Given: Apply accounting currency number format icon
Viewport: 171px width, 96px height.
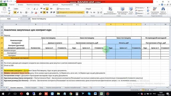Looking at the screenshot, I should coord(87,13).
